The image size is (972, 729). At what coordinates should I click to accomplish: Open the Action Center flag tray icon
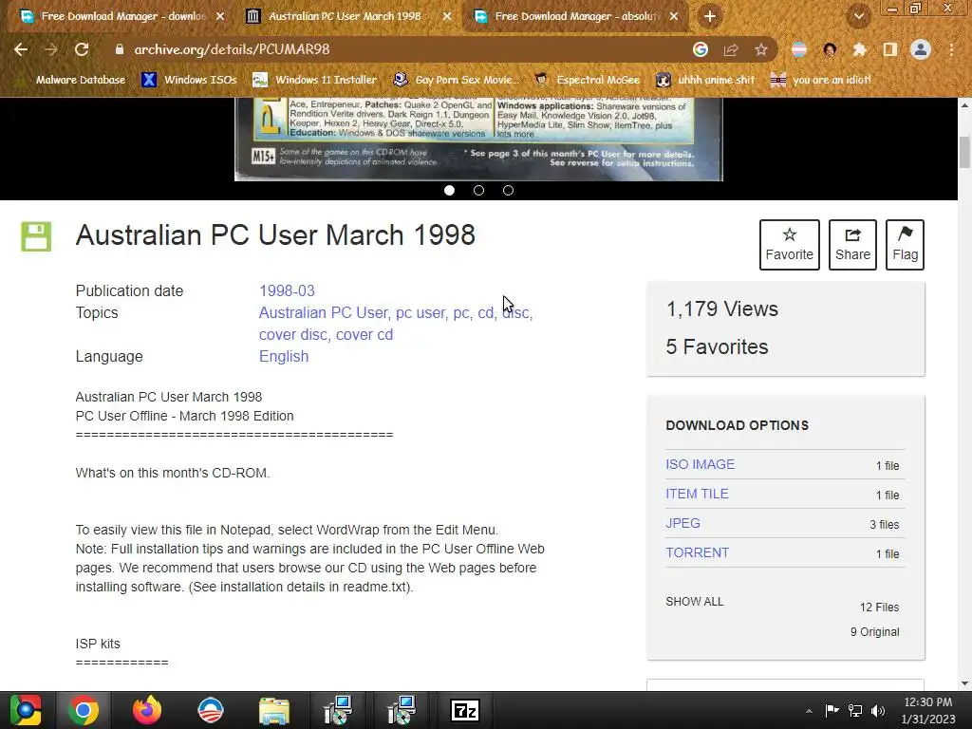click(832, 710)
